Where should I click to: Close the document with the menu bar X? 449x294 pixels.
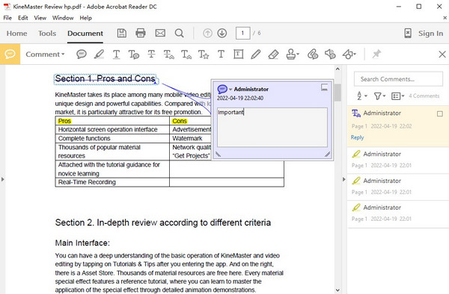click(x=445, y=18)
